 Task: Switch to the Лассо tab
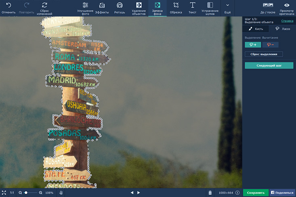pos(283,29)
